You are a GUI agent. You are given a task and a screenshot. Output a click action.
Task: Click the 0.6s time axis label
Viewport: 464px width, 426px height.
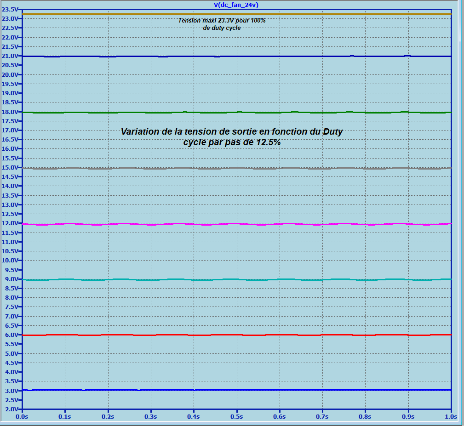click(279, 417)
